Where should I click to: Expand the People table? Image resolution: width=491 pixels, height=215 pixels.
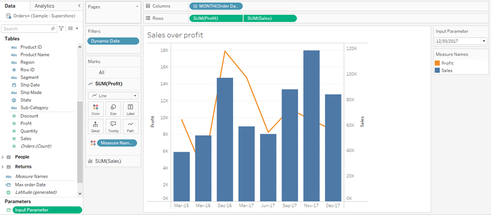3,157
